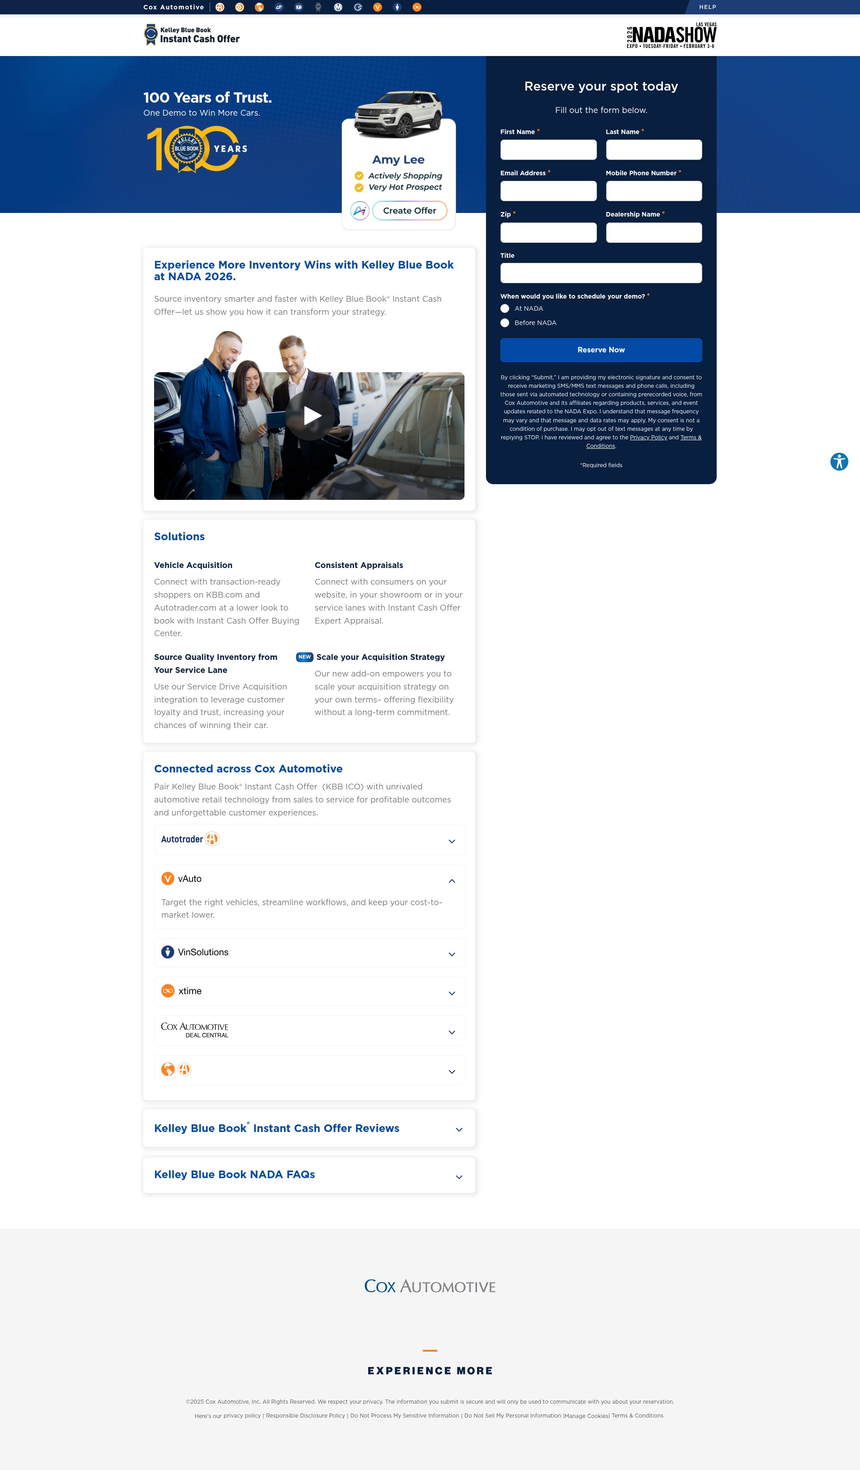
Task: Open the Dealertrack 'dt' icon in the top bar
Action: click(279, 7)
